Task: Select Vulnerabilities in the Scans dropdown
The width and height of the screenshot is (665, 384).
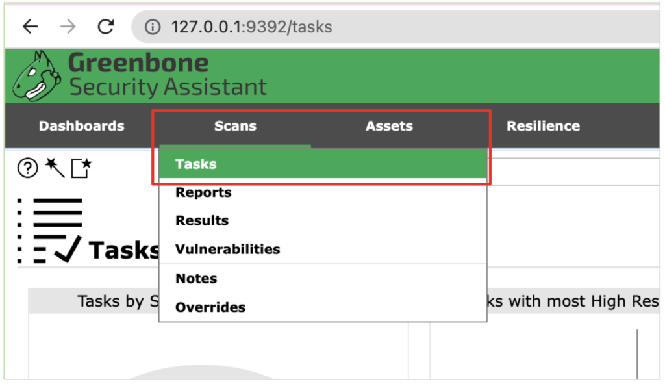Action: [x=323, y=249]
